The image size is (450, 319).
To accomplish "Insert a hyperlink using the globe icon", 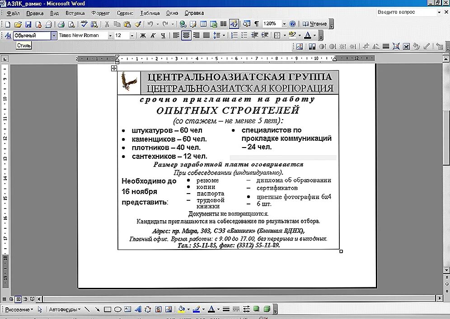I will pos(183,24).
